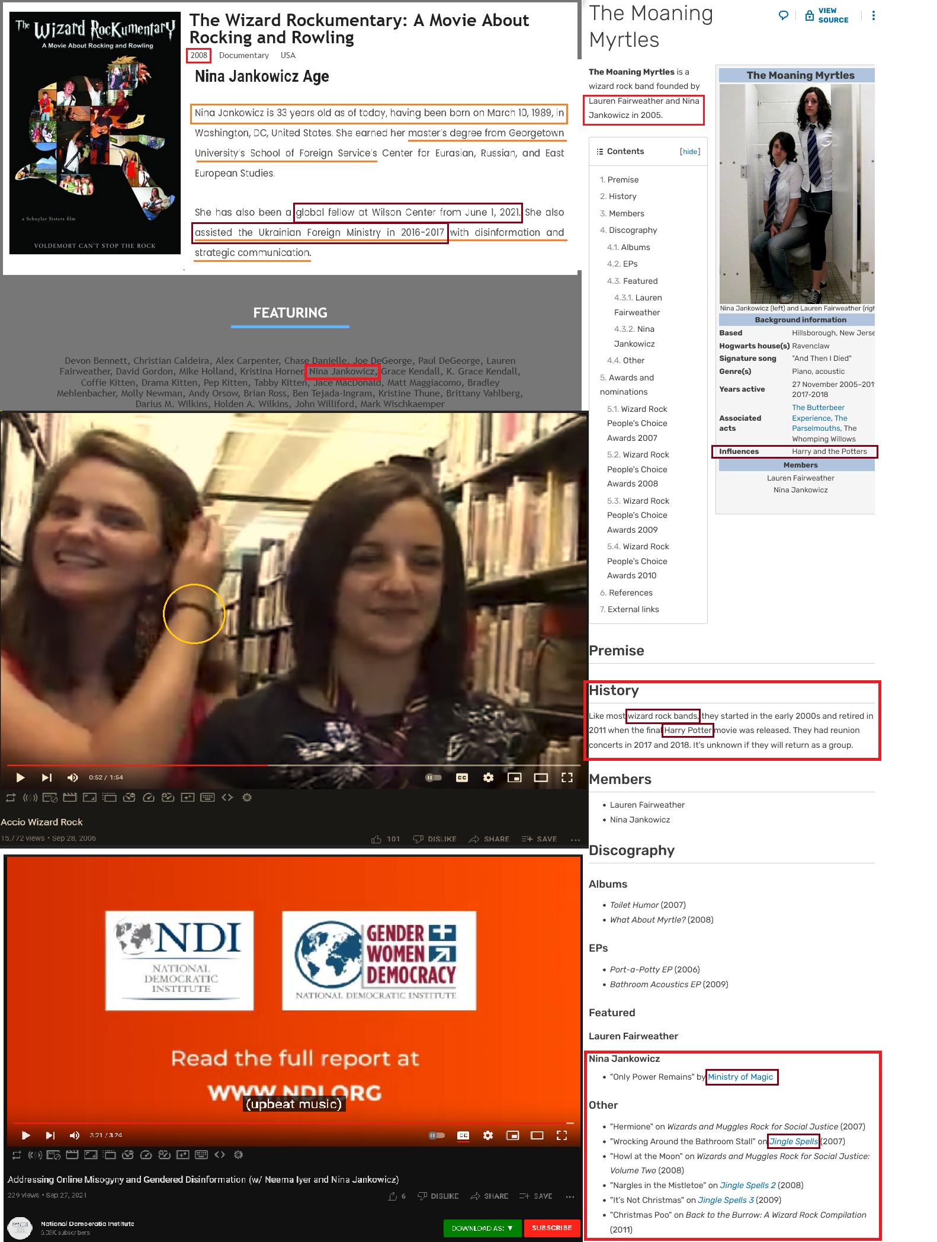Click keyboard icon below Accio Wizard Rock player
937x1242 pixels.
(207, 798)
